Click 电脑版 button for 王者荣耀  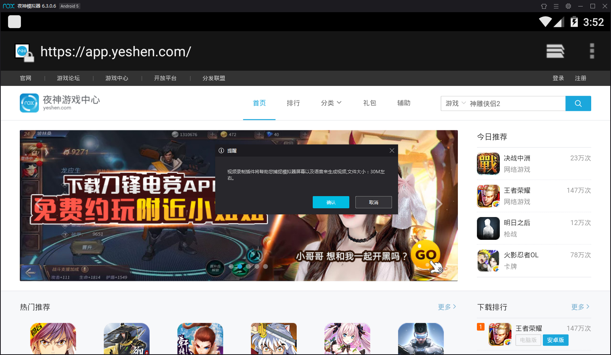pos(528,340)
